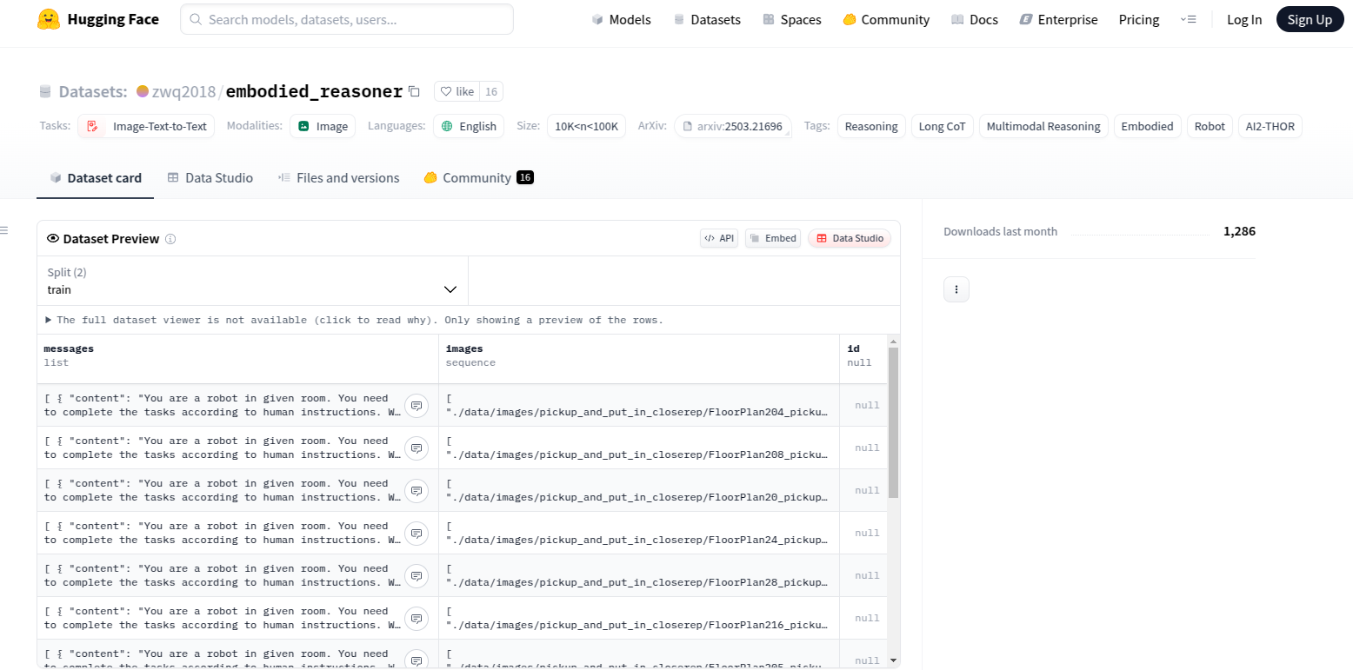1353x670 pixels.
Task: Switch to the Community tab with 16 badge
Action: click(478, 177)
